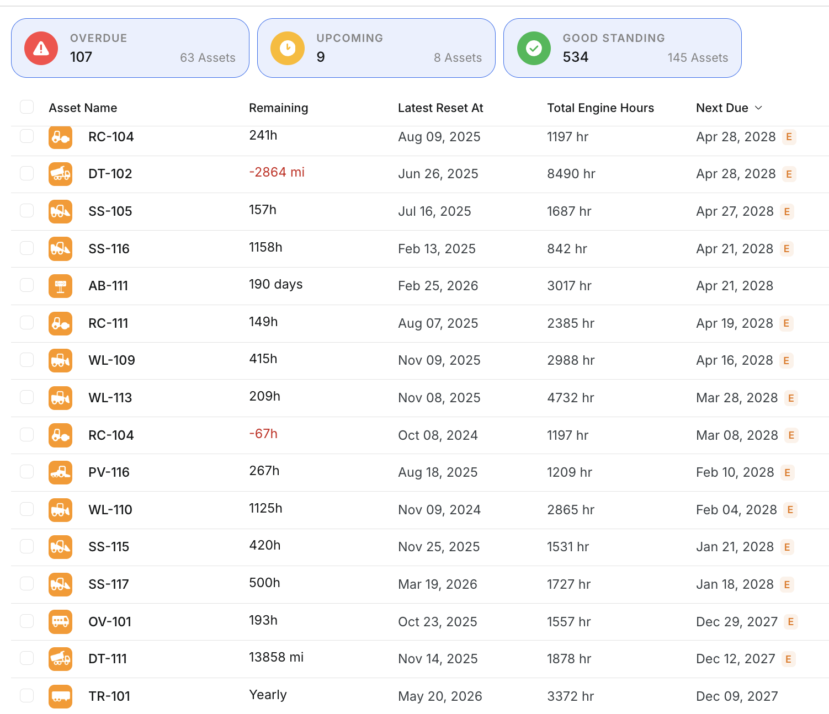
Task: Click the E badge next to Apr 27, 2028
Action: click(787, 211)
